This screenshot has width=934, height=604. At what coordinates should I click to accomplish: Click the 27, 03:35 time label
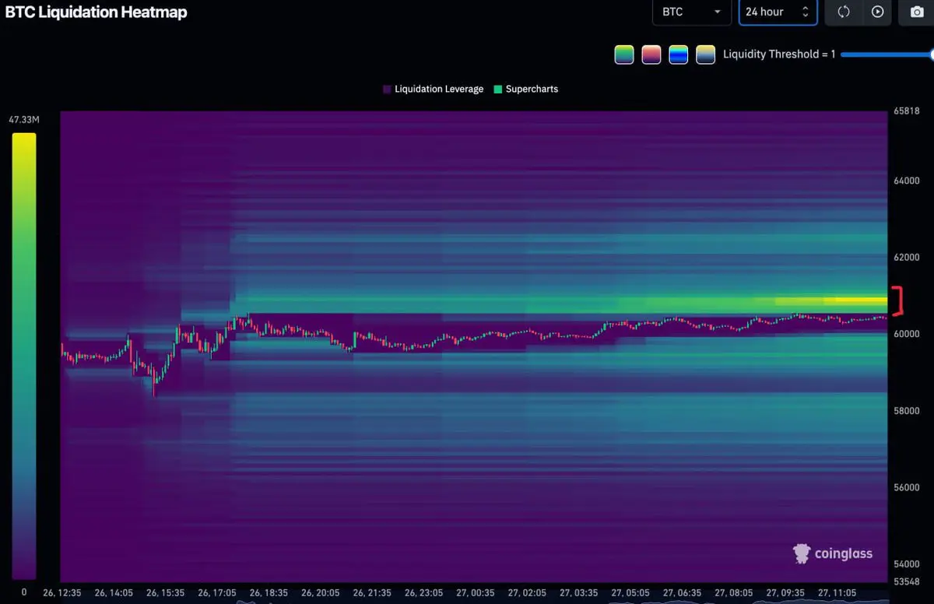578,593
